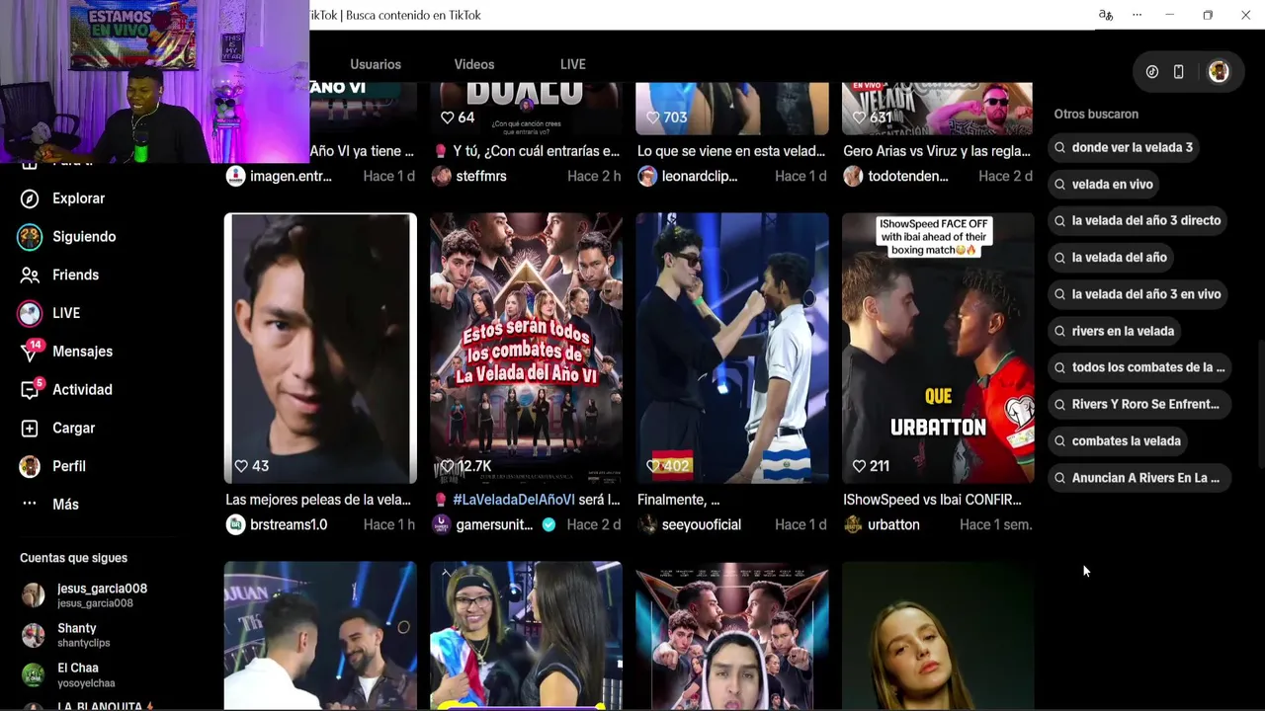The width and height of the screenshot is (1265, 711).
Task: Expand the Más three-dots icon
Action: 31,505
